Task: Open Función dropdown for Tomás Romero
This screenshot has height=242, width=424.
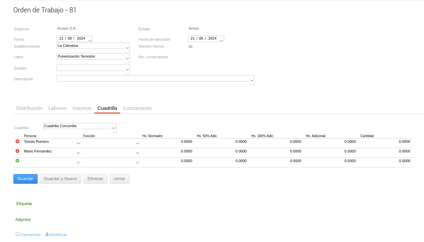Action: 138,143
